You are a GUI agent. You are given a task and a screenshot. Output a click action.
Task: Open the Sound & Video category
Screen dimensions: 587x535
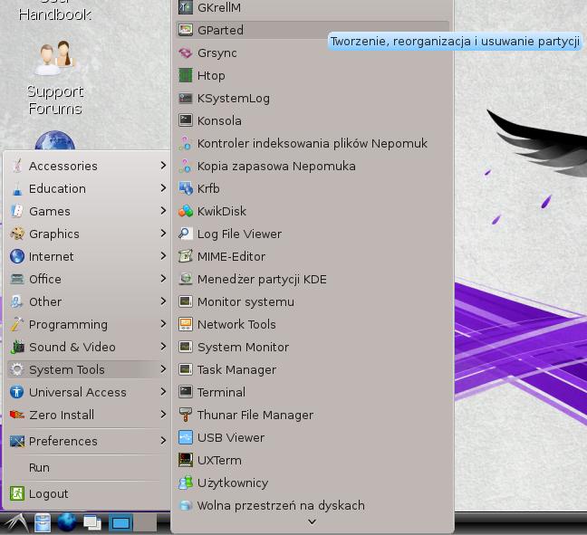[x=89, y=348]
